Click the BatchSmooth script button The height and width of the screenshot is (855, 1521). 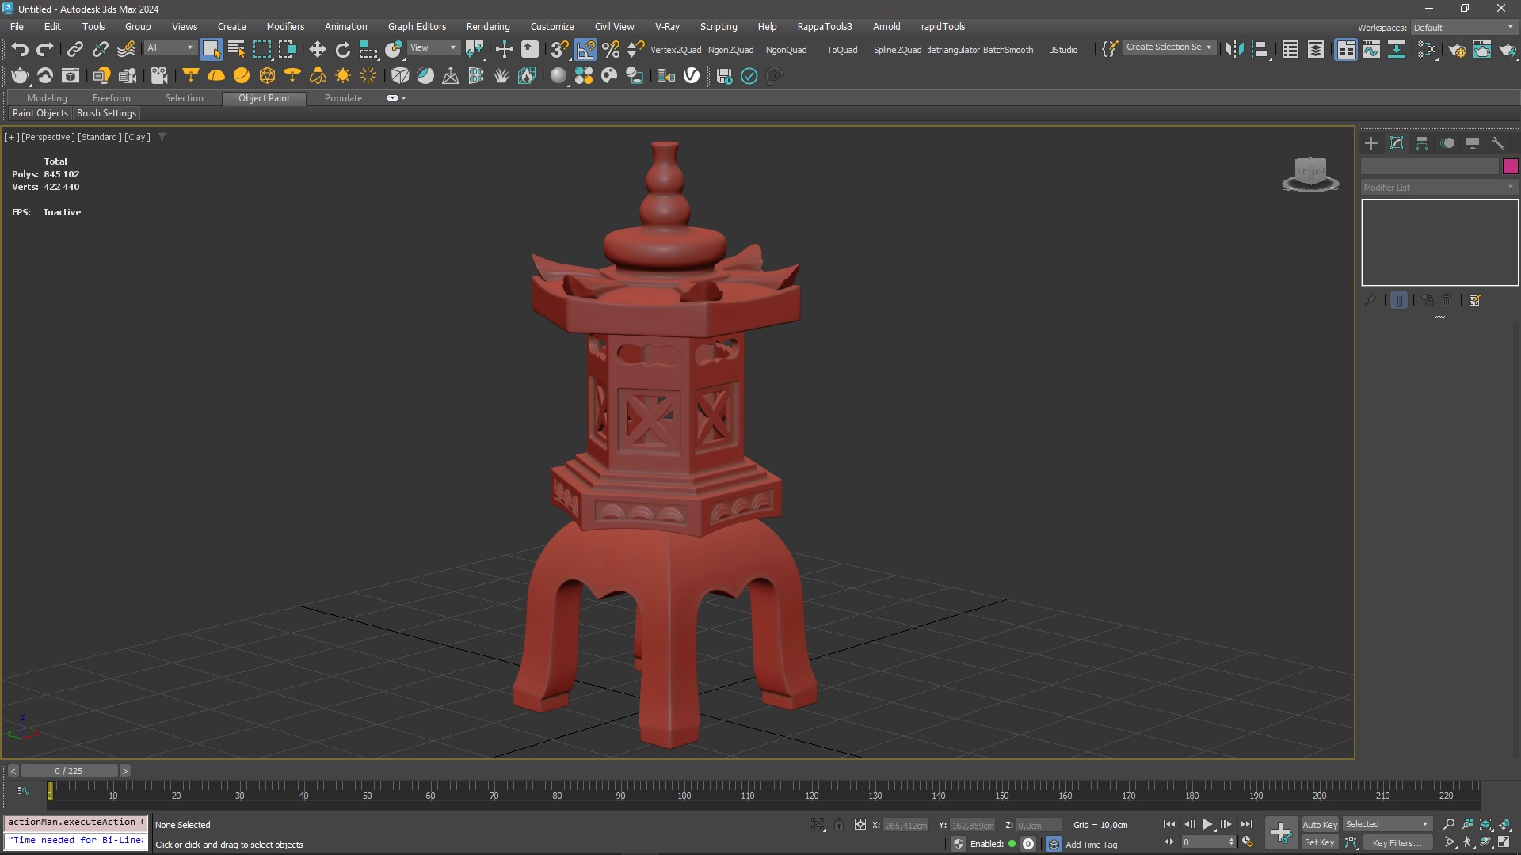[1008, 49]
